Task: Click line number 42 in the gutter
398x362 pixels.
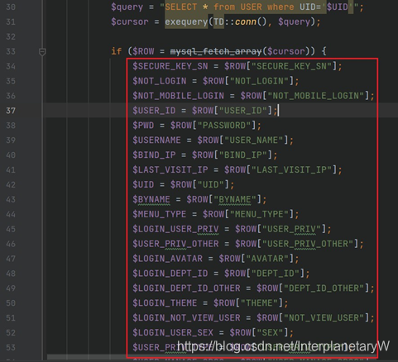Action: [11, 184]
